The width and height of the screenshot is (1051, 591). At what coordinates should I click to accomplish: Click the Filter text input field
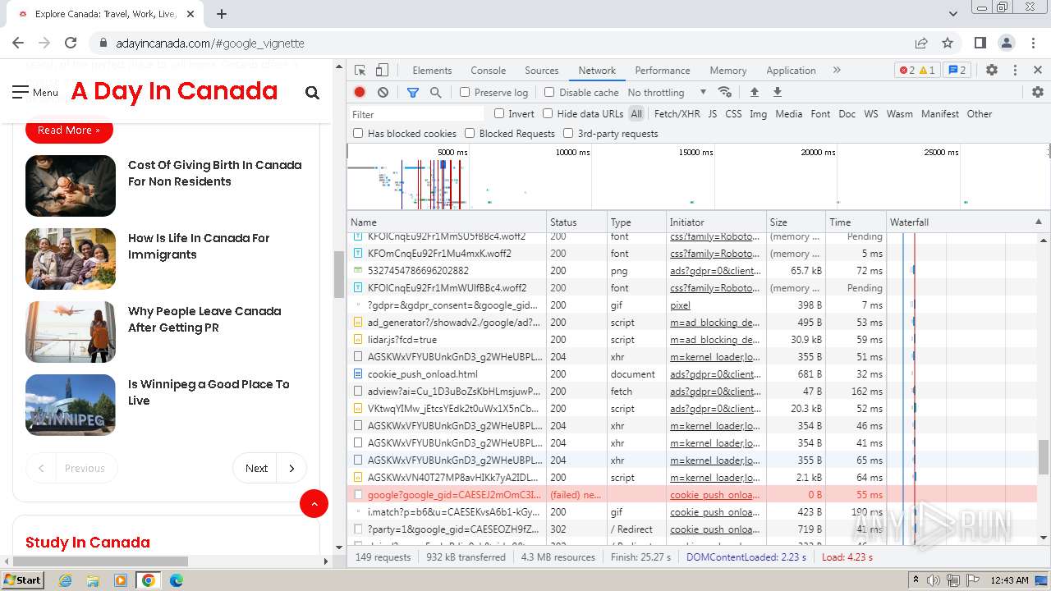[417, 114]
